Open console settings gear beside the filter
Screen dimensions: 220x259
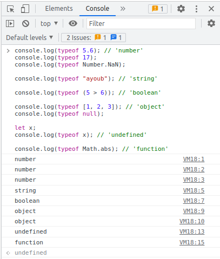(211, 23)
